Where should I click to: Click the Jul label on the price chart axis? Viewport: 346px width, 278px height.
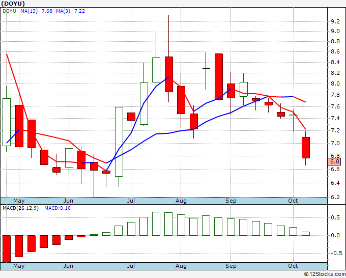coord(131,201)
